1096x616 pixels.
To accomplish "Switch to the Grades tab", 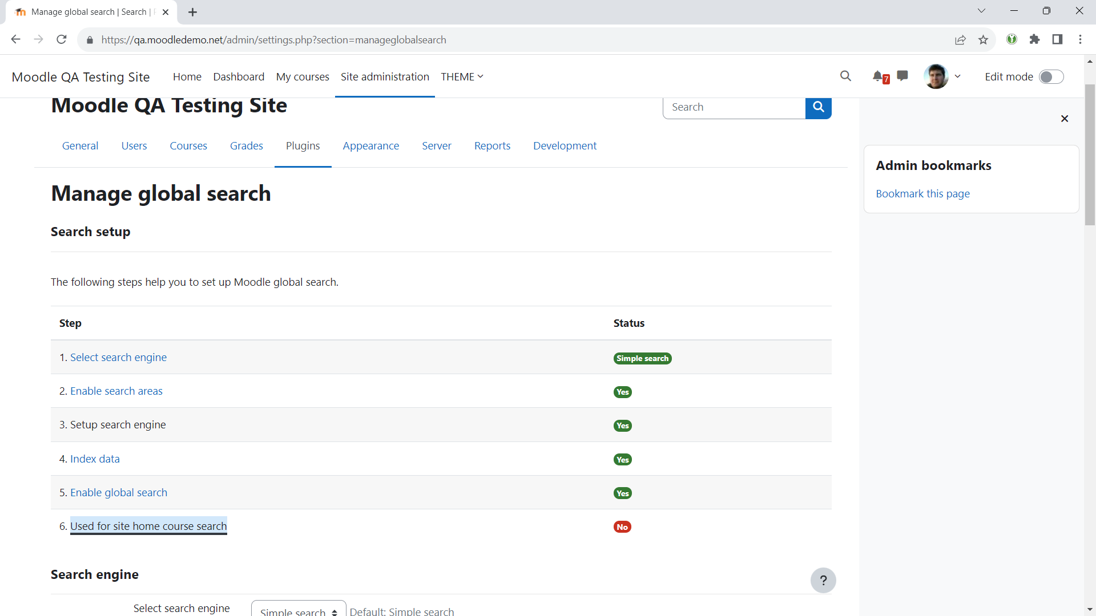I will 247,146.
